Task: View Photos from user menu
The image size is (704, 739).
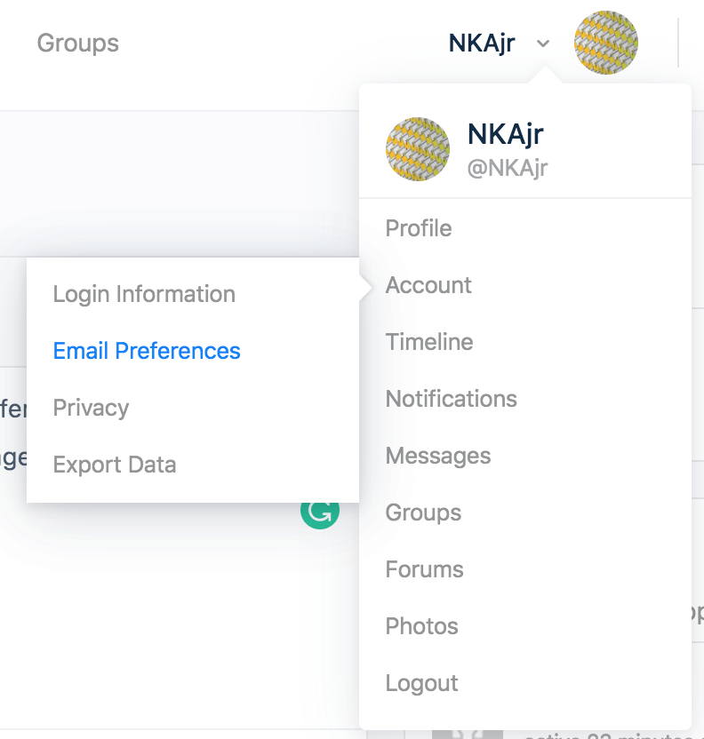Action: tap(421, 626)
